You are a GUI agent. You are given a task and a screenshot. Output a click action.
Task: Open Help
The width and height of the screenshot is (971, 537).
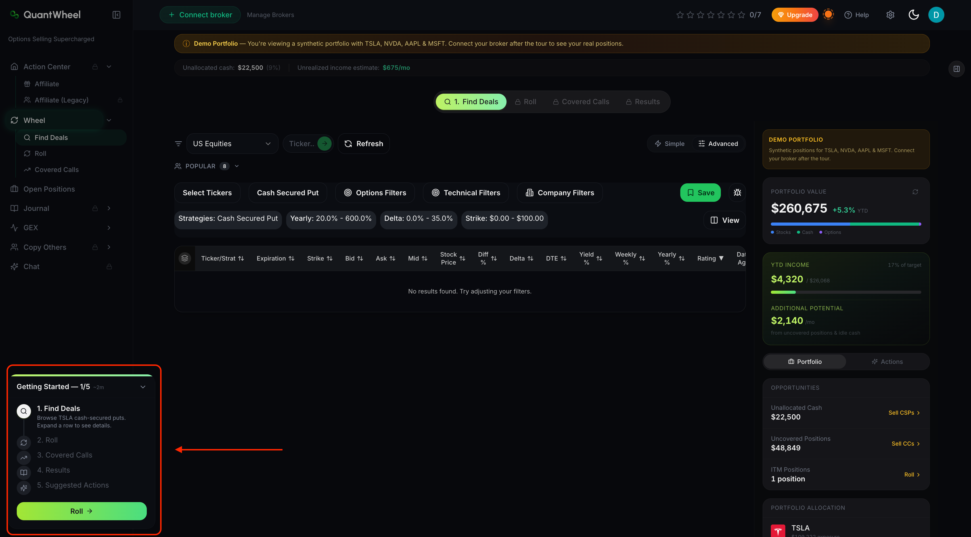(856, 15)
